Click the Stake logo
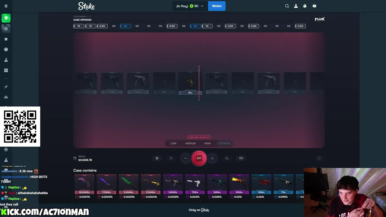The height and width of the screenshot is (217, 386). click(x=86, y=6)
